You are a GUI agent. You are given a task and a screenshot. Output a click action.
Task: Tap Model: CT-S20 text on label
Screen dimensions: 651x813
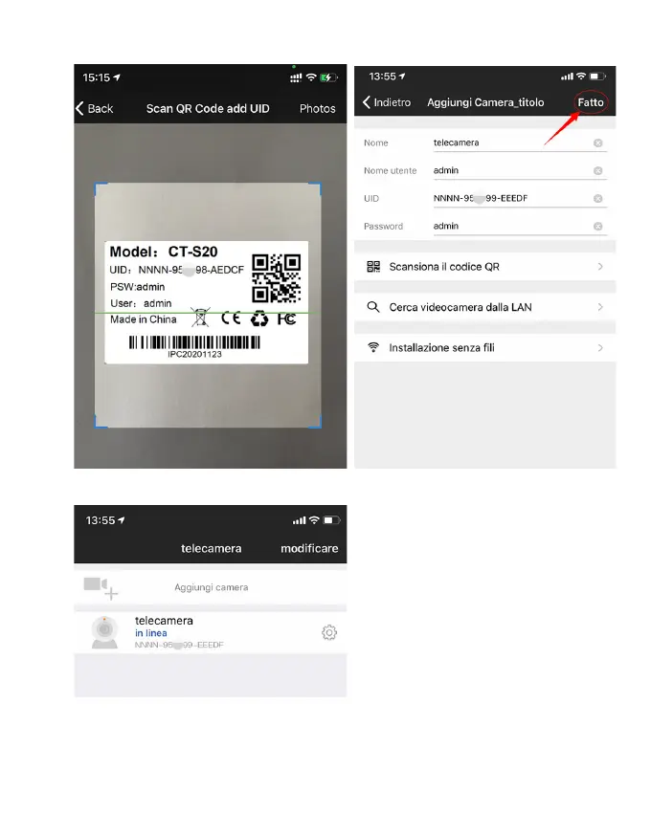click(164, 252)
